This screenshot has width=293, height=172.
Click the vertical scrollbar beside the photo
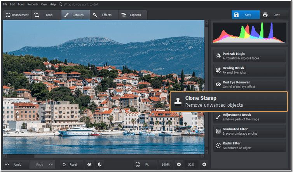coord(206,87)
